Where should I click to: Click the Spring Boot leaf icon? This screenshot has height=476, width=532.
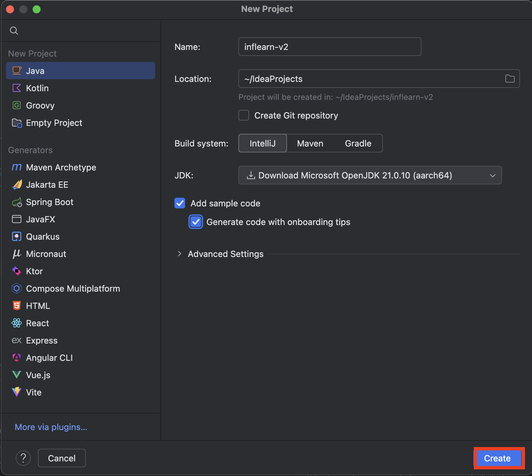pos(17,202)
